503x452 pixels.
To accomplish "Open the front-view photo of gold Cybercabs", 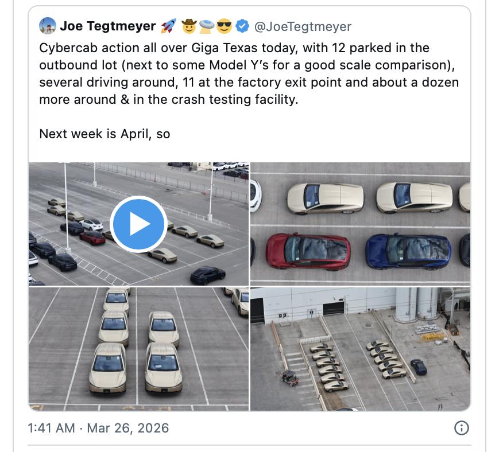I will pyautogui.click(x=138, y=349).
